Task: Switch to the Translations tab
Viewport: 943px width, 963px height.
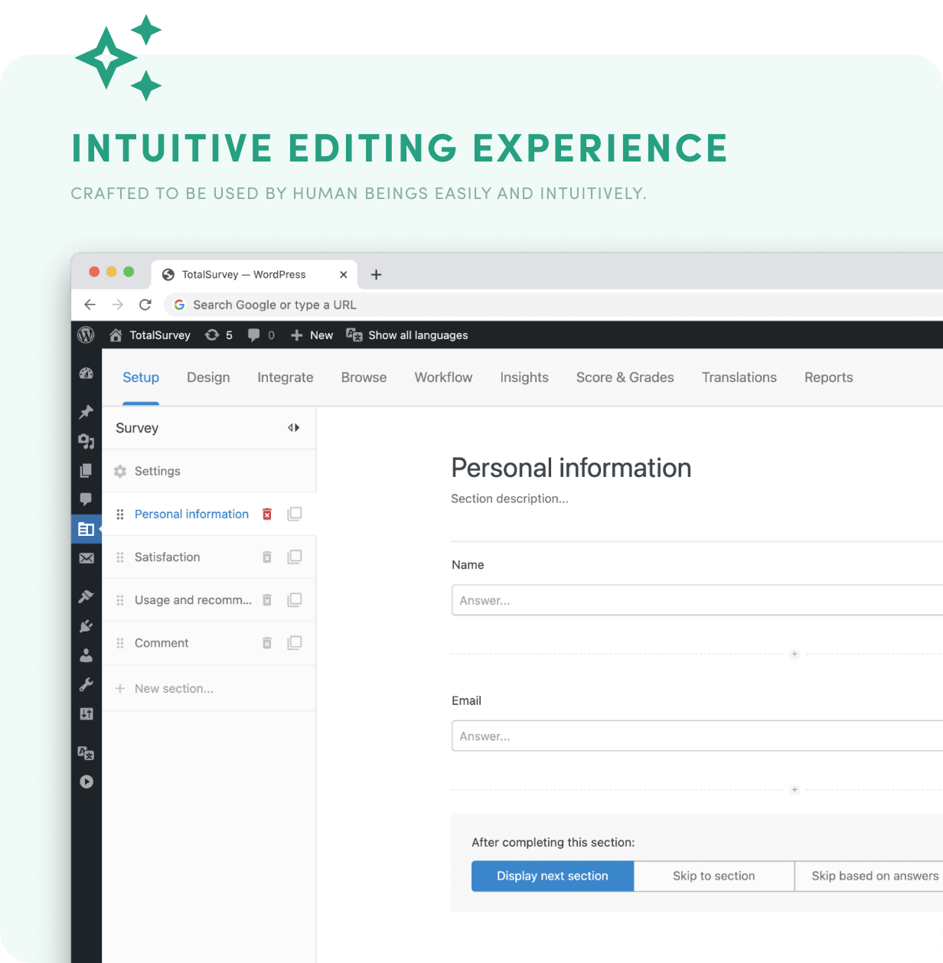Action: (739, 377)
